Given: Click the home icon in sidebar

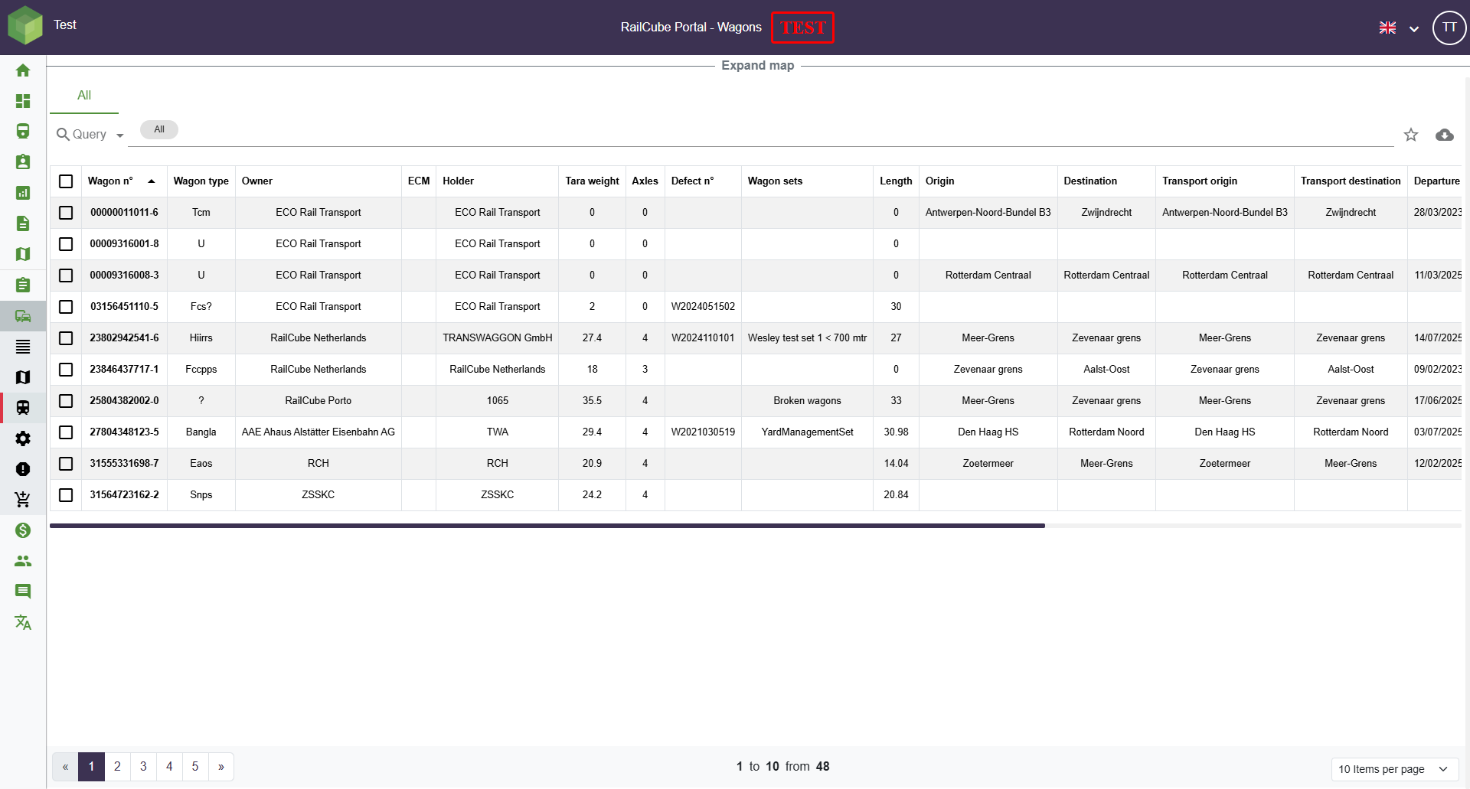Looking at the screenshot, I should [23, 70].
